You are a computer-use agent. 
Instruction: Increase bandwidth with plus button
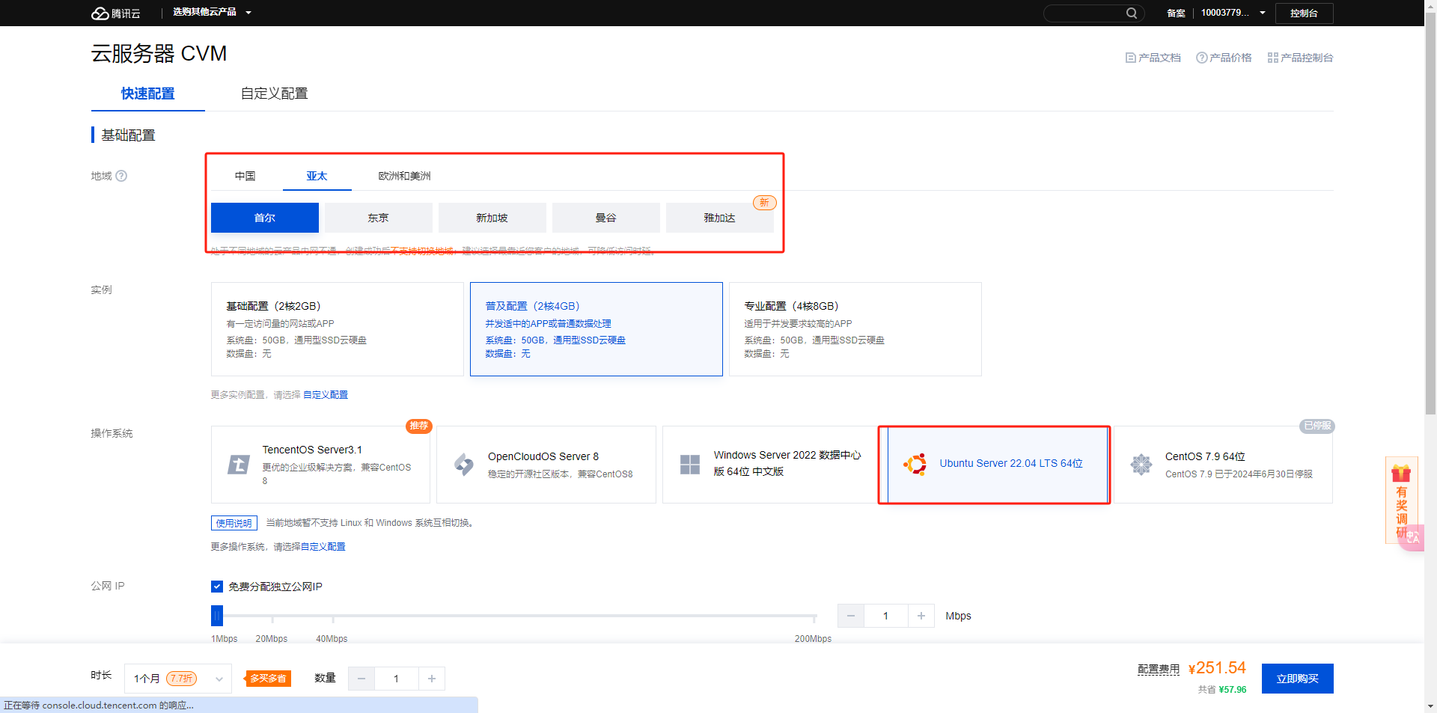(921, 616)
